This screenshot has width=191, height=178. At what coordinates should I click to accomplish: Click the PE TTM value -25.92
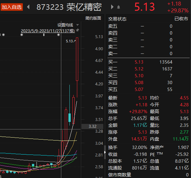[x=182, y=154]
